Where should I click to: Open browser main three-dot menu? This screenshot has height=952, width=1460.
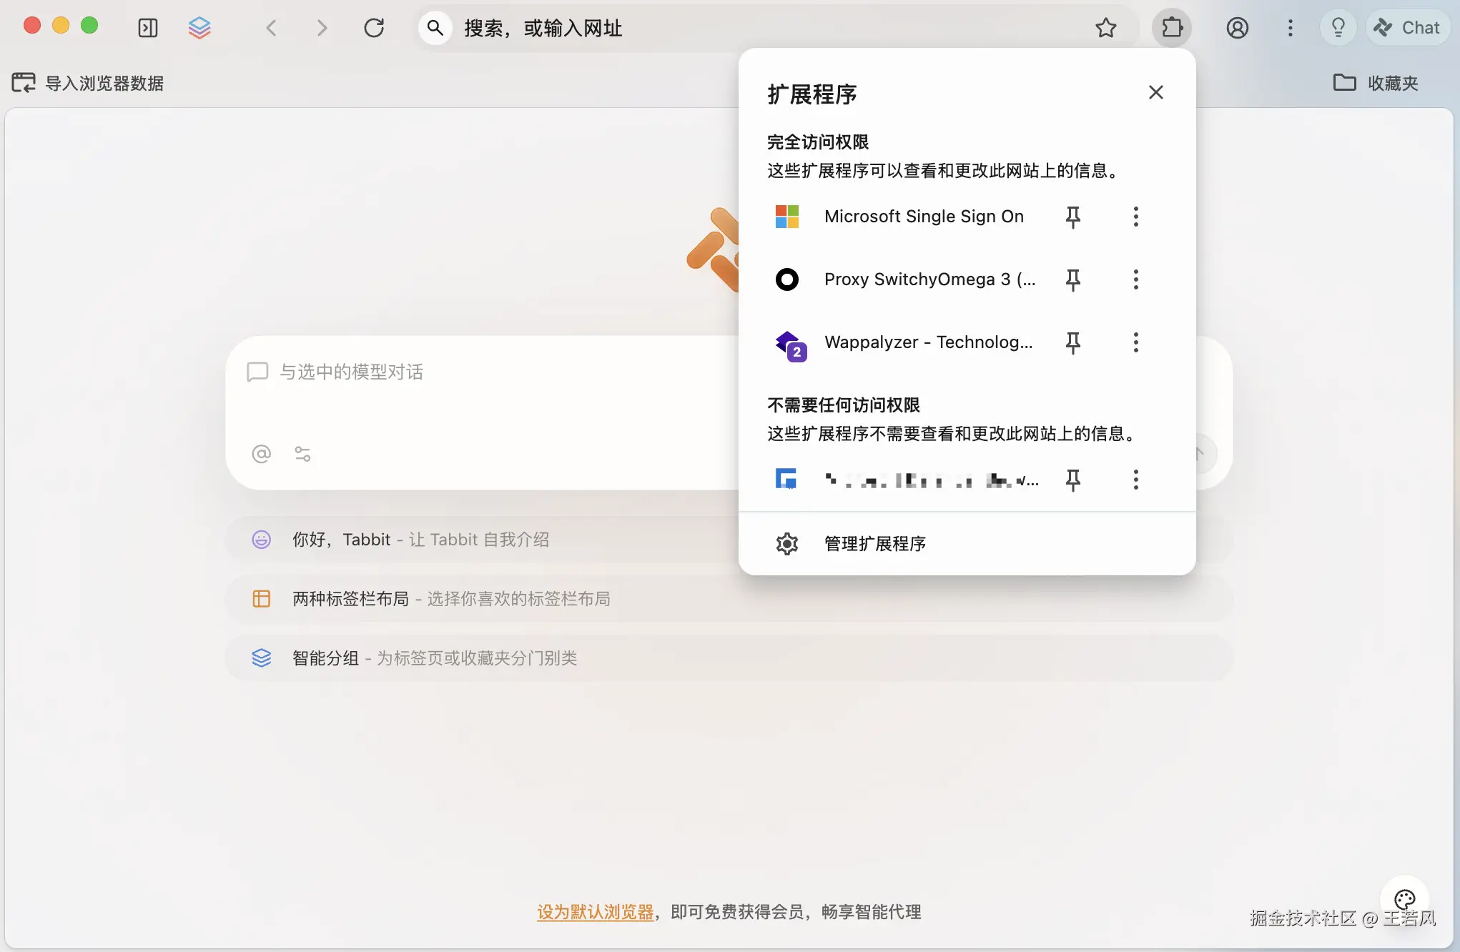[1290, 28]
